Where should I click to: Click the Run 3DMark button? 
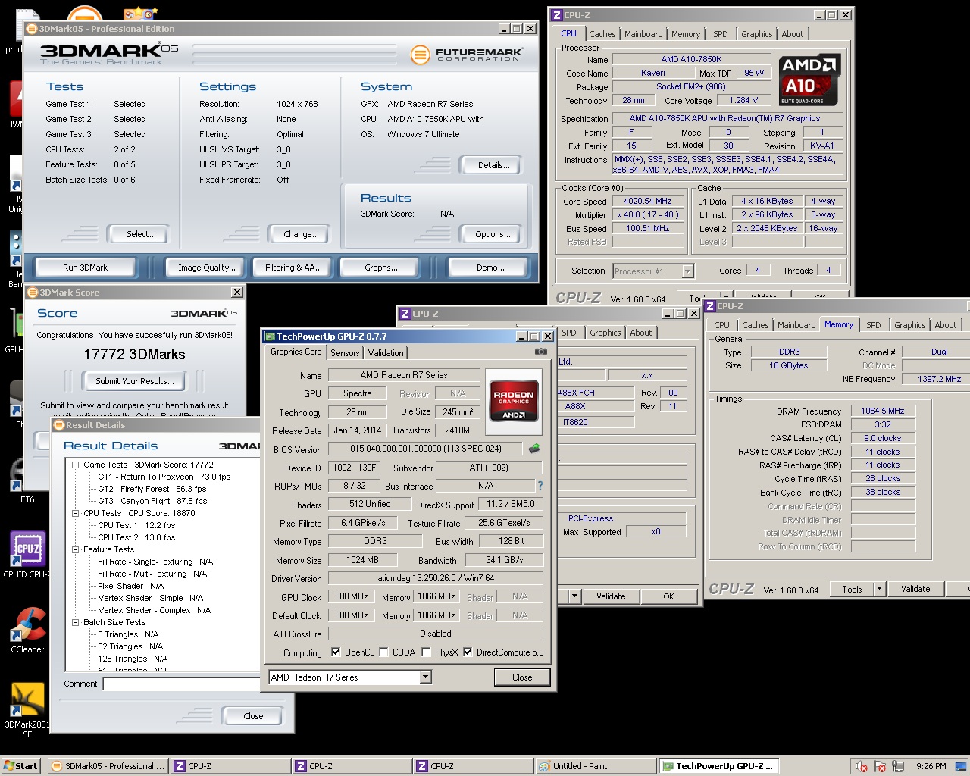tap(85, 268)
